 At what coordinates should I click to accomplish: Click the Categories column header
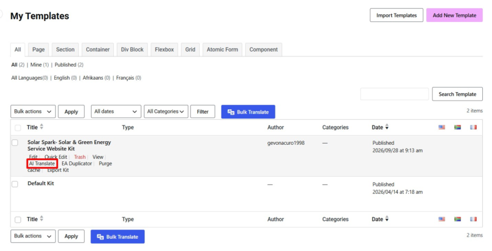point(335,128)
